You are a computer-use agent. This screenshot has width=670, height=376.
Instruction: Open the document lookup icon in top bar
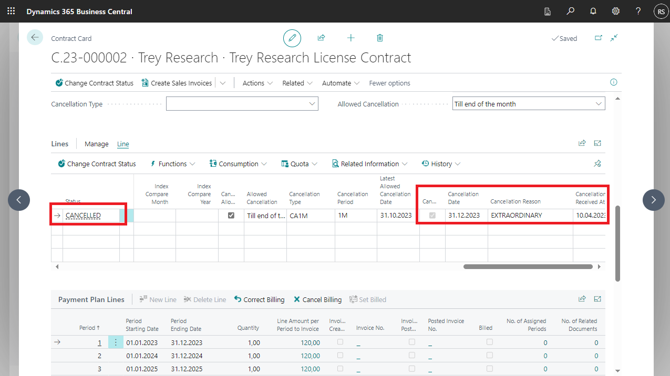point(548,11)
